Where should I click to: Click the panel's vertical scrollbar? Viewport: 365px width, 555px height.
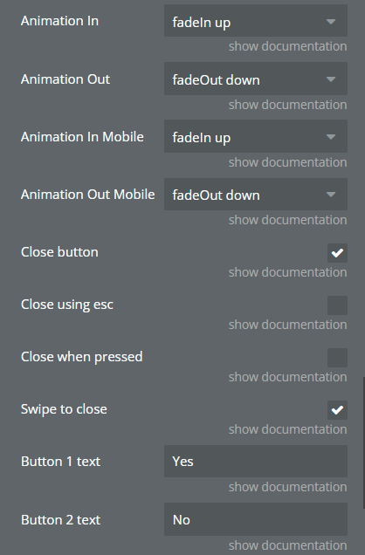point(363,442)
